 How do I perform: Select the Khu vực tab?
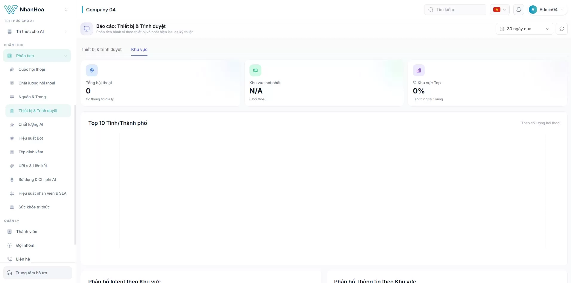139,49
